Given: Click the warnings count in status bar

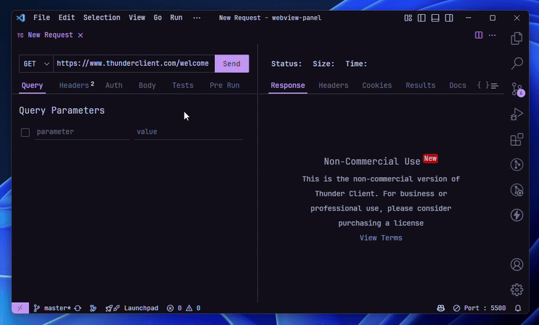Looking at the screenshot, I should (193, 308).
